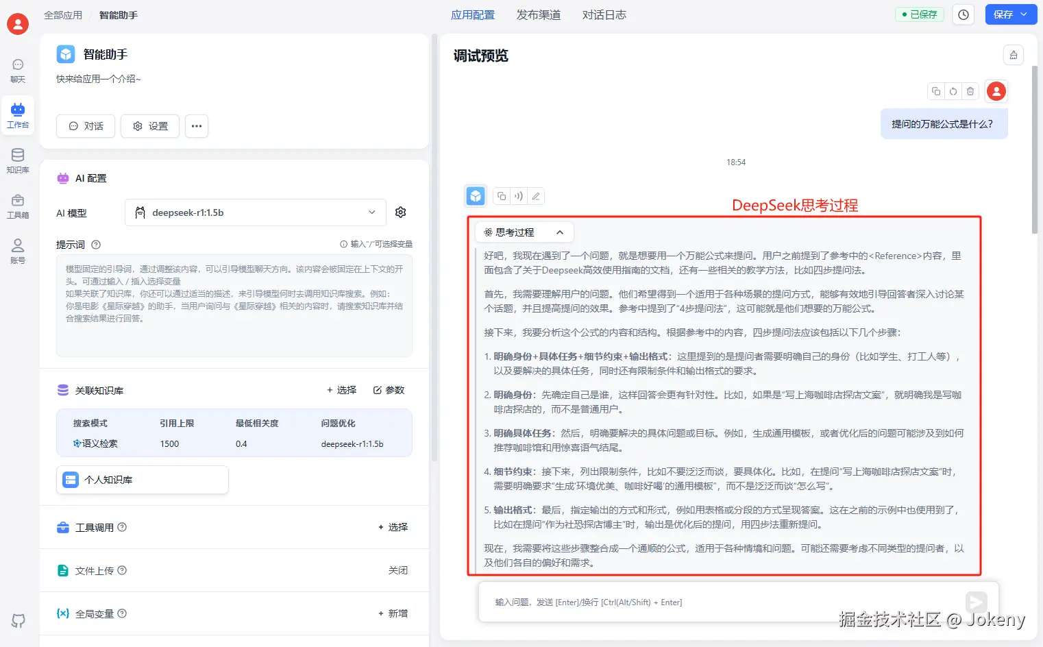Click 选择 next to 关联知识库
Image resolution: width=1043 pixels, height=647 pixels.
point(341,390)
